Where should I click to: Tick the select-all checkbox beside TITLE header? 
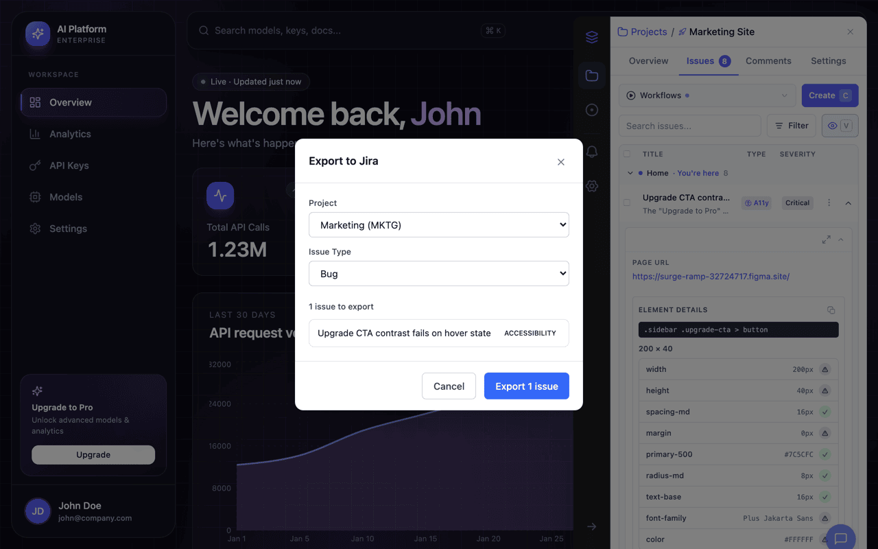(x=627, y=154)
